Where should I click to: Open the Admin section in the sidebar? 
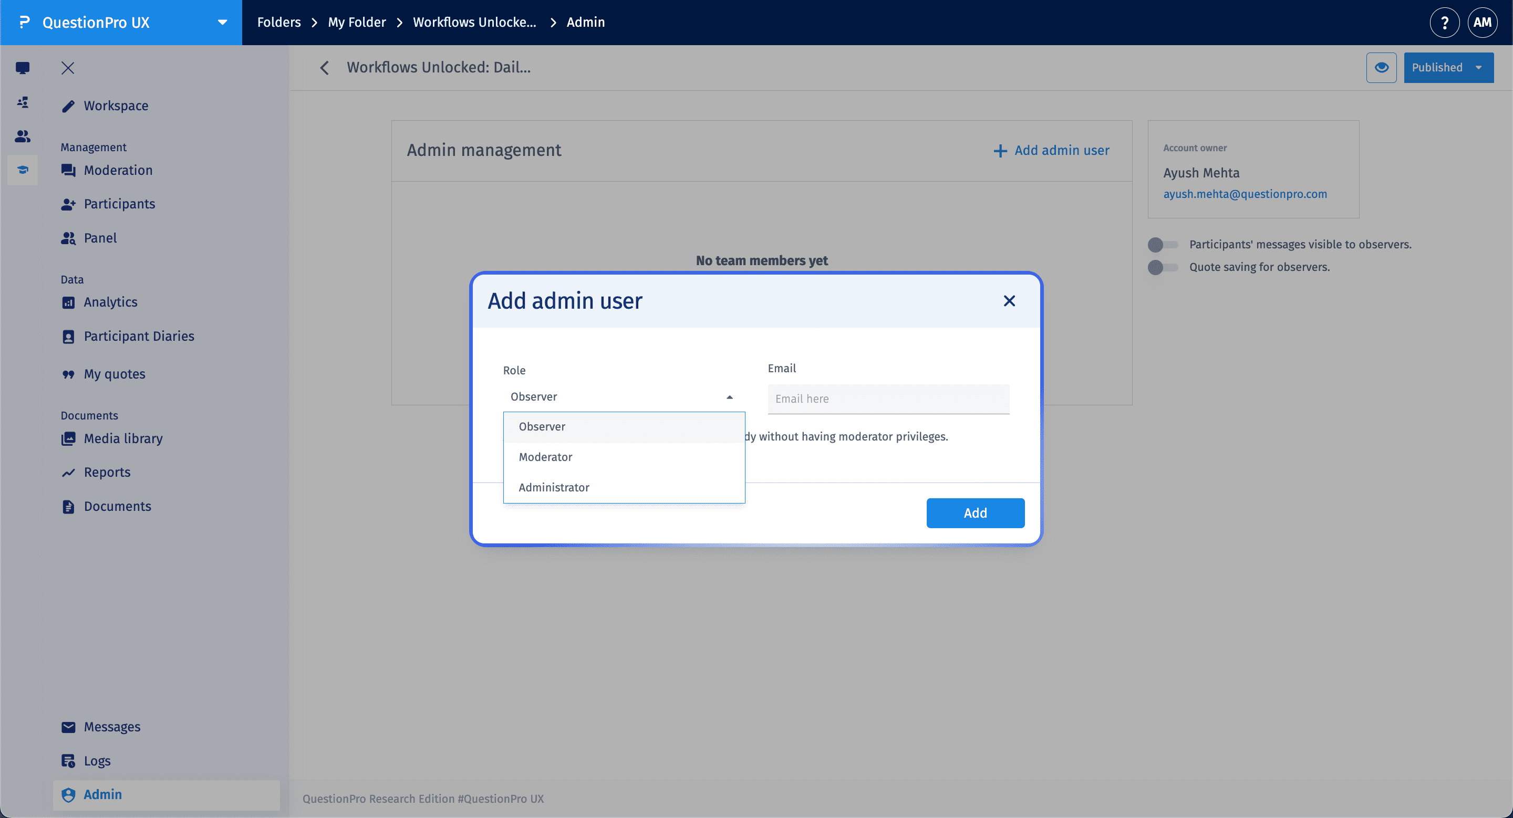pyautogui.click(x=103, y=794)
